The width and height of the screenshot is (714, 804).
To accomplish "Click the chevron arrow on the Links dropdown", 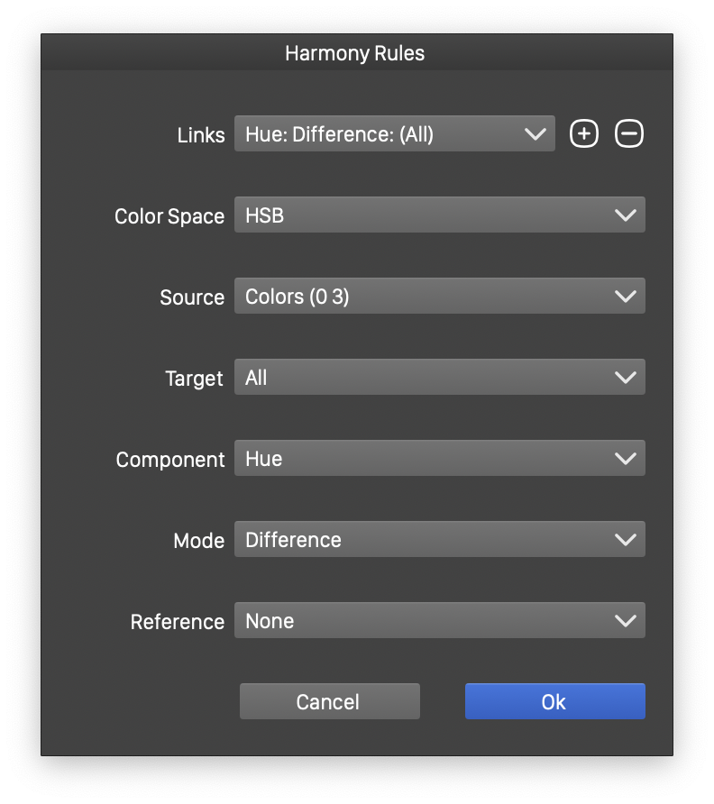I will (x=535, y=134).
